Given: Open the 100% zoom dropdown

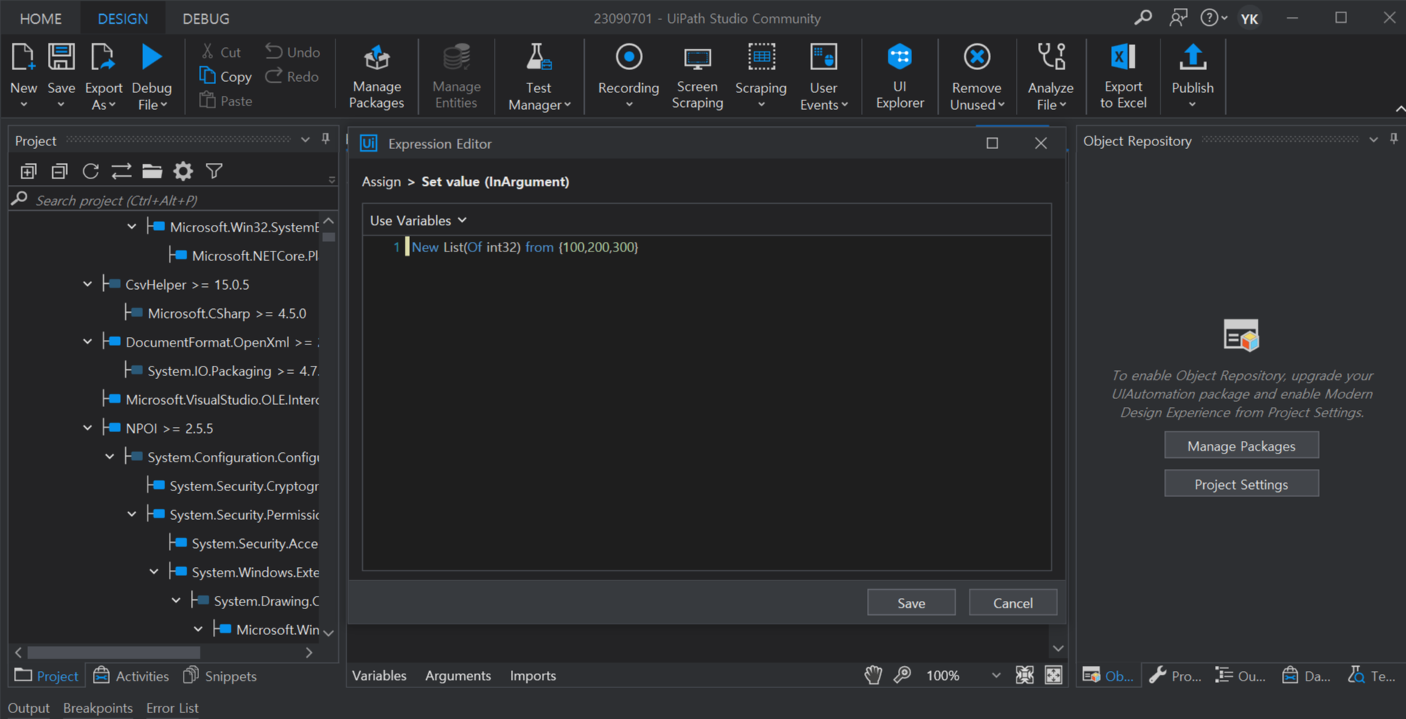Looking at the screenshot, I should point(996,675).
